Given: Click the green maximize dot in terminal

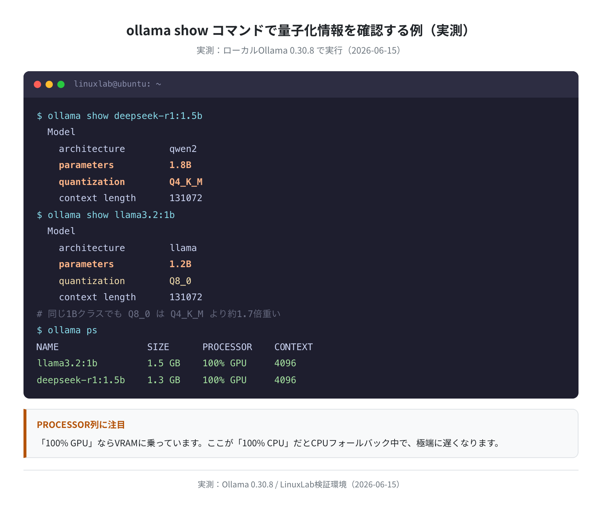Looking at the screenshot, I should [61, 84].
